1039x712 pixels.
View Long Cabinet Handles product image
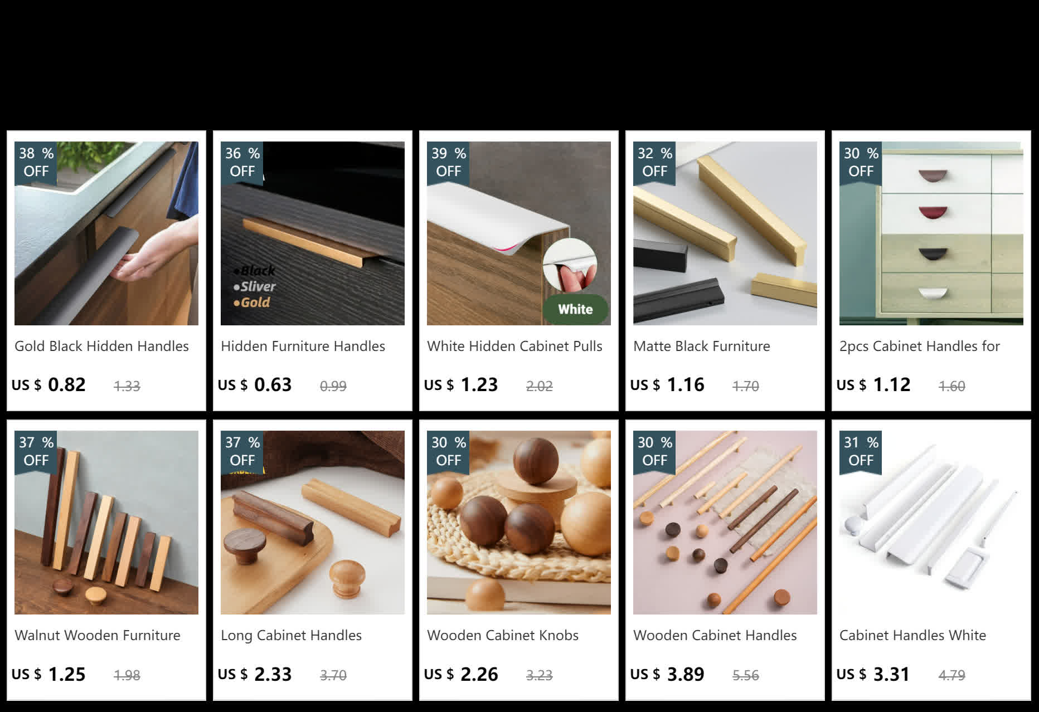(313, 523)
